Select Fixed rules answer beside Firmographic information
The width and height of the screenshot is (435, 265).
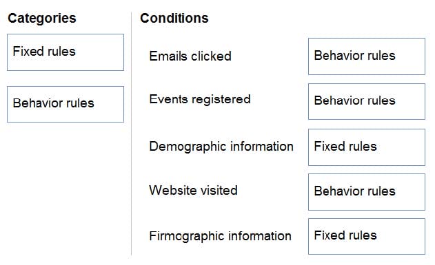point(367,237)
